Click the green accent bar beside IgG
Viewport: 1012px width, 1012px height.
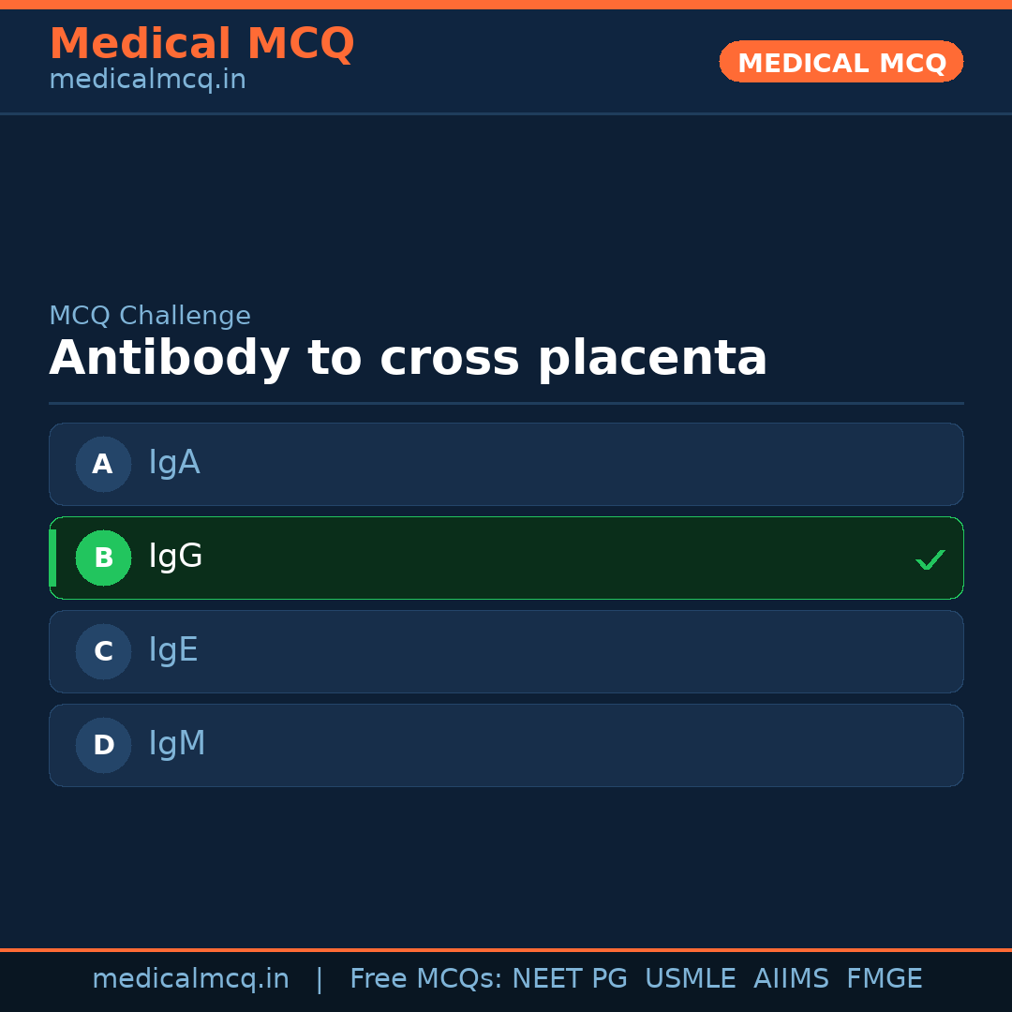52,558
